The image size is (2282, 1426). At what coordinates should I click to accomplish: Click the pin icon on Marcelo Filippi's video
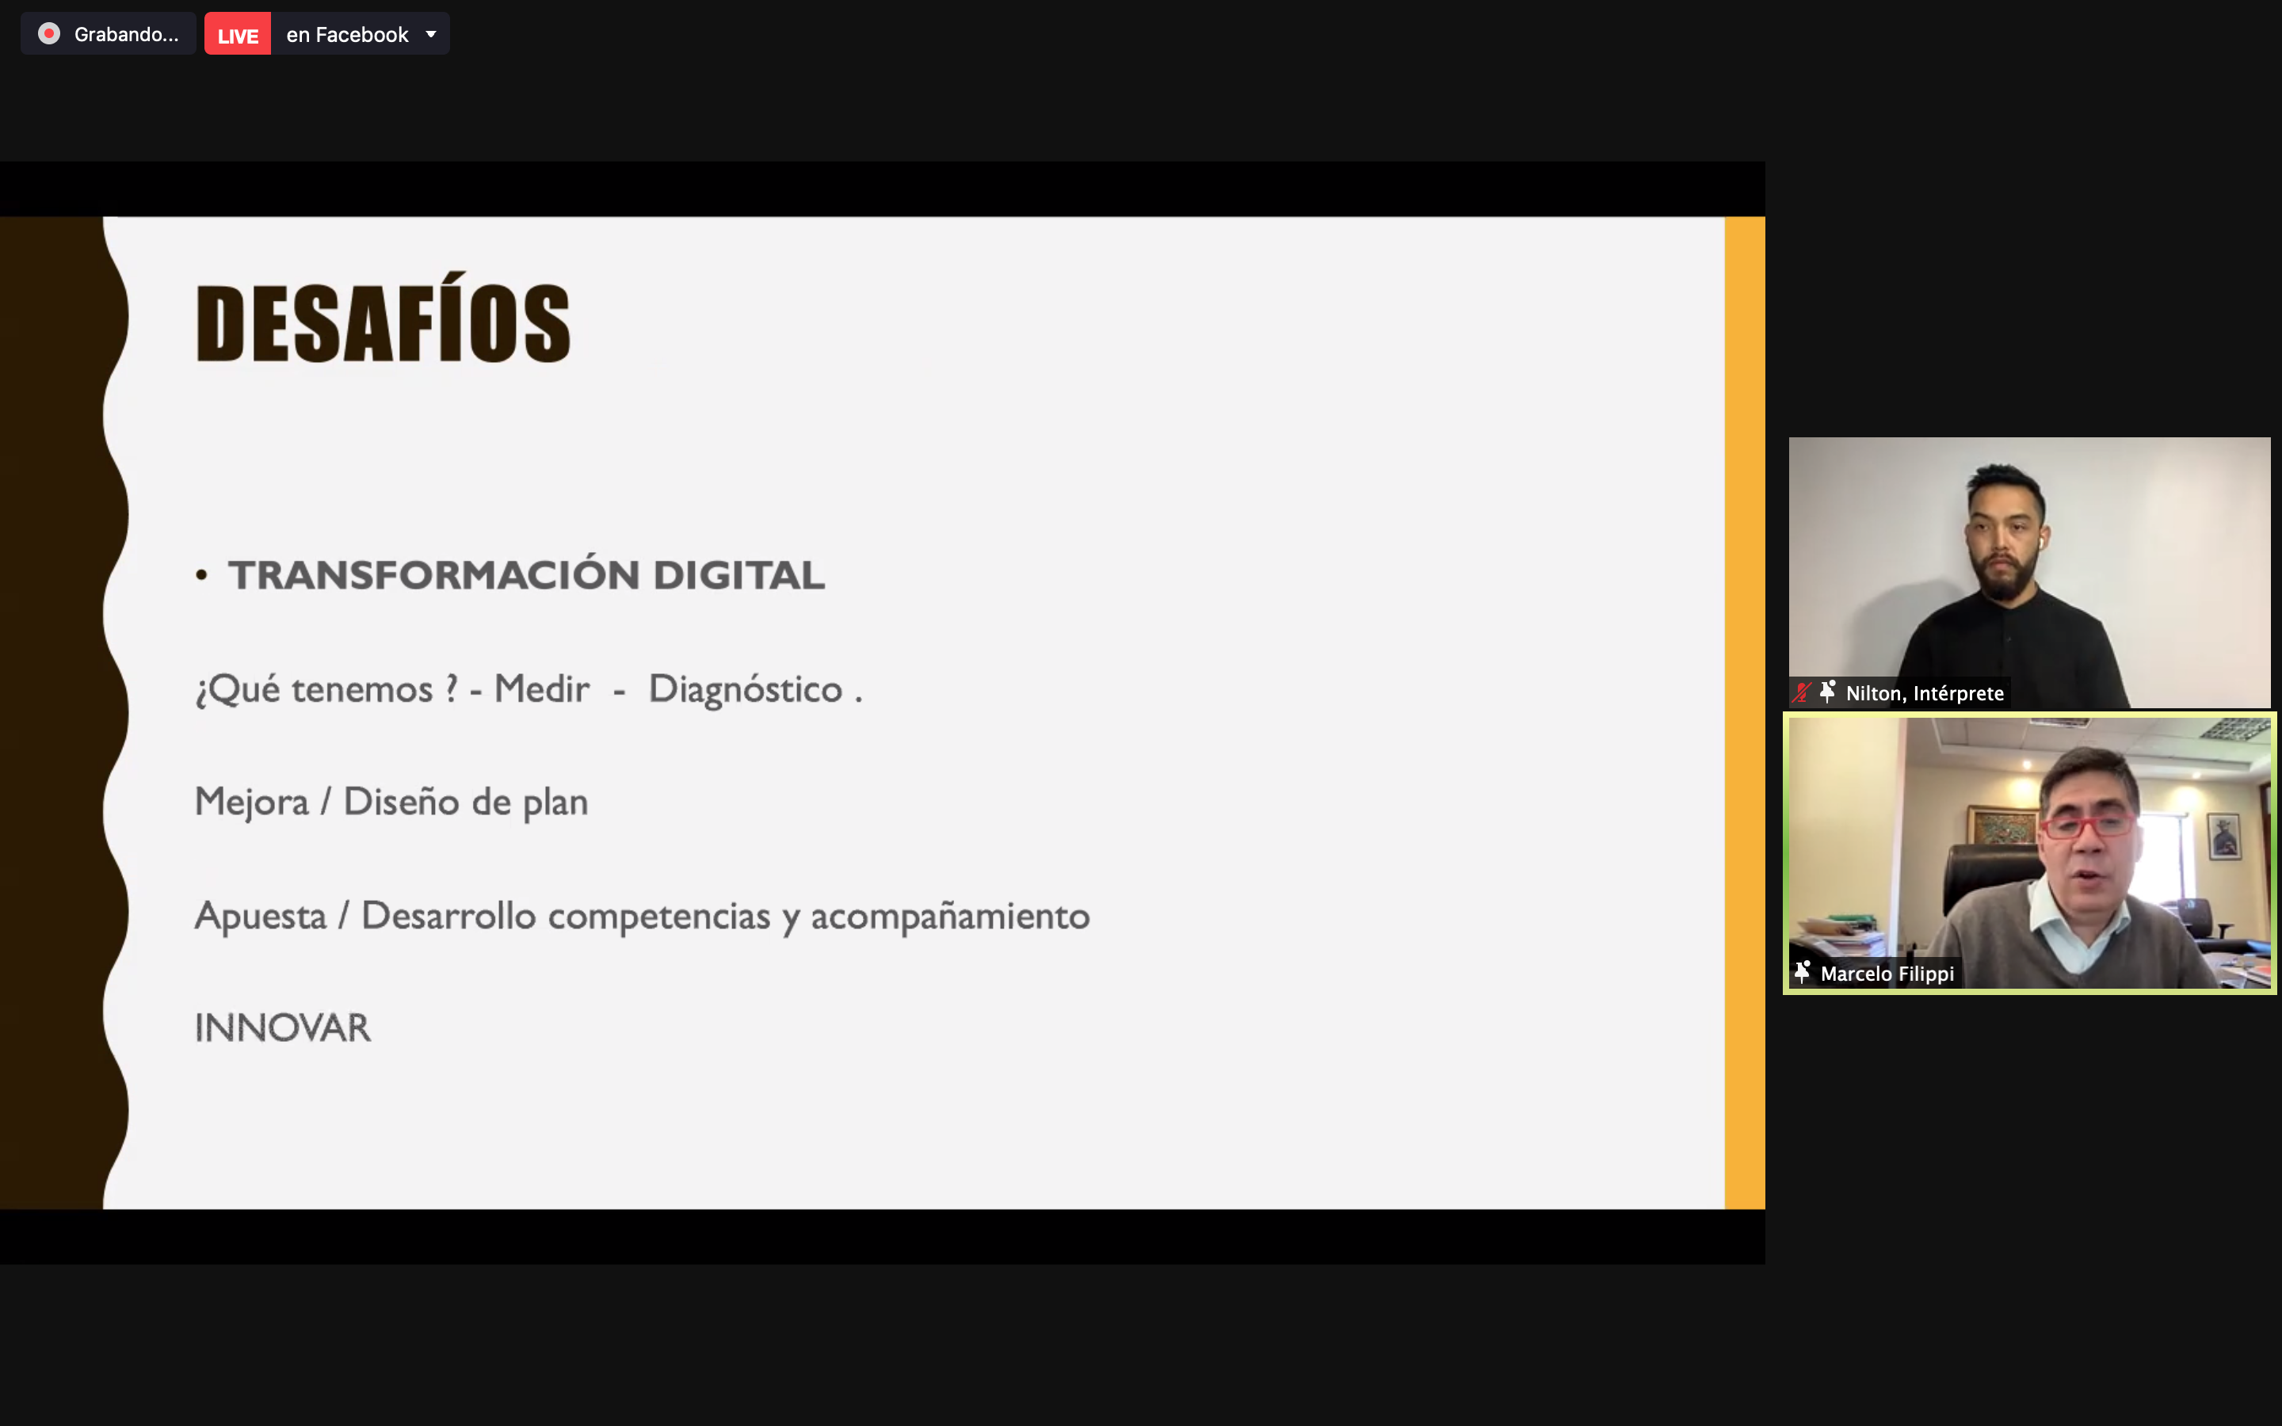(x=1802, y=972)
